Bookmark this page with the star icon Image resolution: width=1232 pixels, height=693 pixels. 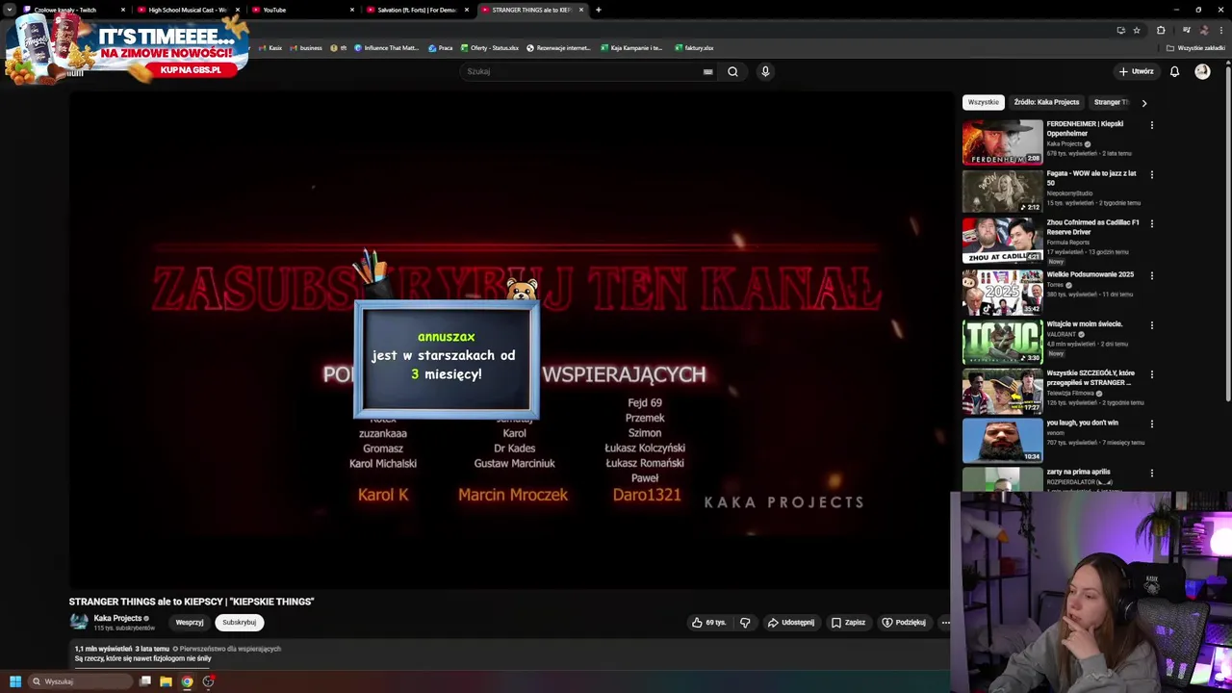coord(1137,30)
